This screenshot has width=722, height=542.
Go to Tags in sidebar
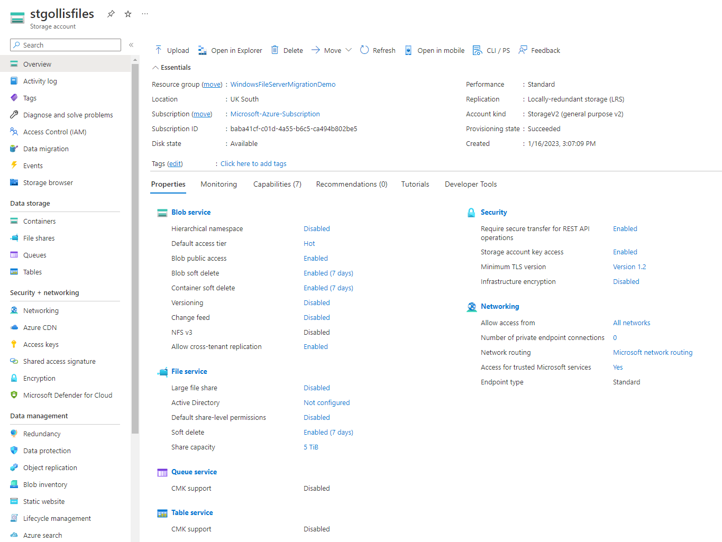(30, 98)
